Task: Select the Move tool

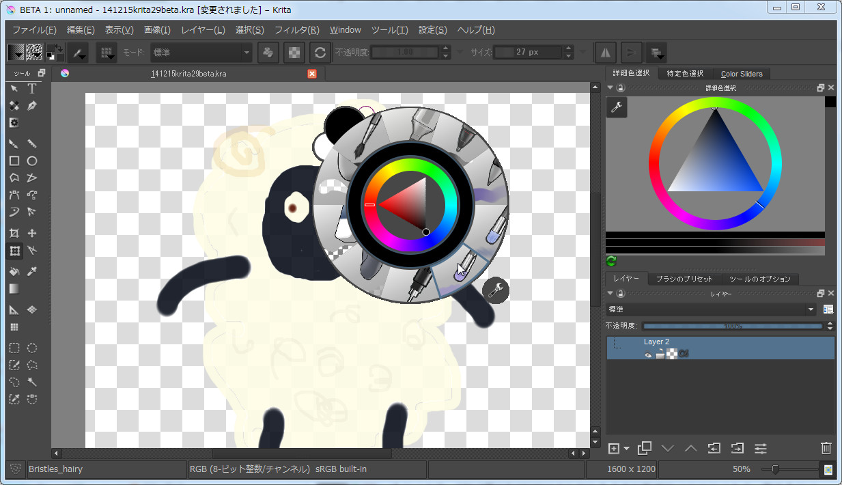Action: [31, 233]
